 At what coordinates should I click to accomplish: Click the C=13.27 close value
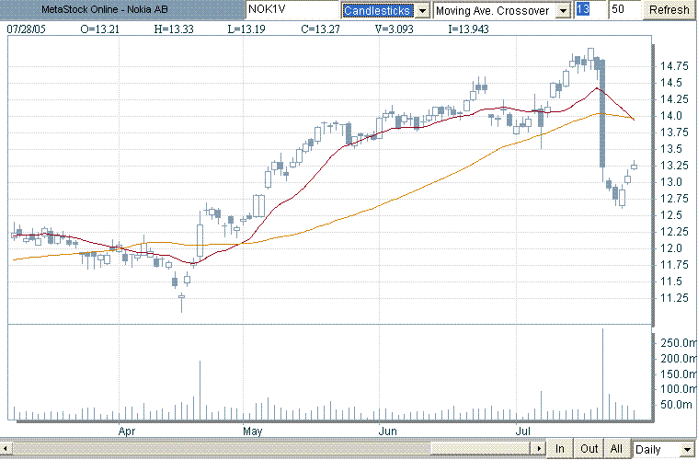click(320, 29)
